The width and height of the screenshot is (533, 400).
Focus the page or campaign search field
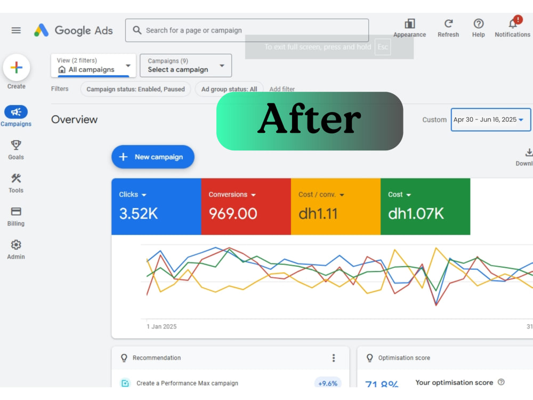pos(247,30)
